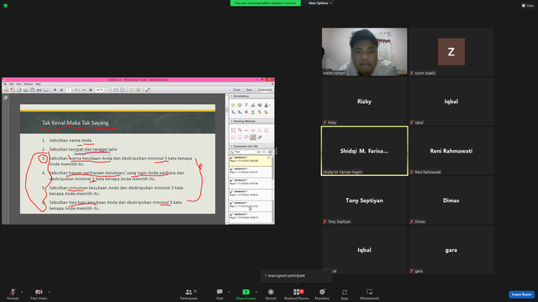This screenshot has width=538, height=302.
Task: Click the page thumbnails icon in left sidebar
Action: (x=6, y=98)
